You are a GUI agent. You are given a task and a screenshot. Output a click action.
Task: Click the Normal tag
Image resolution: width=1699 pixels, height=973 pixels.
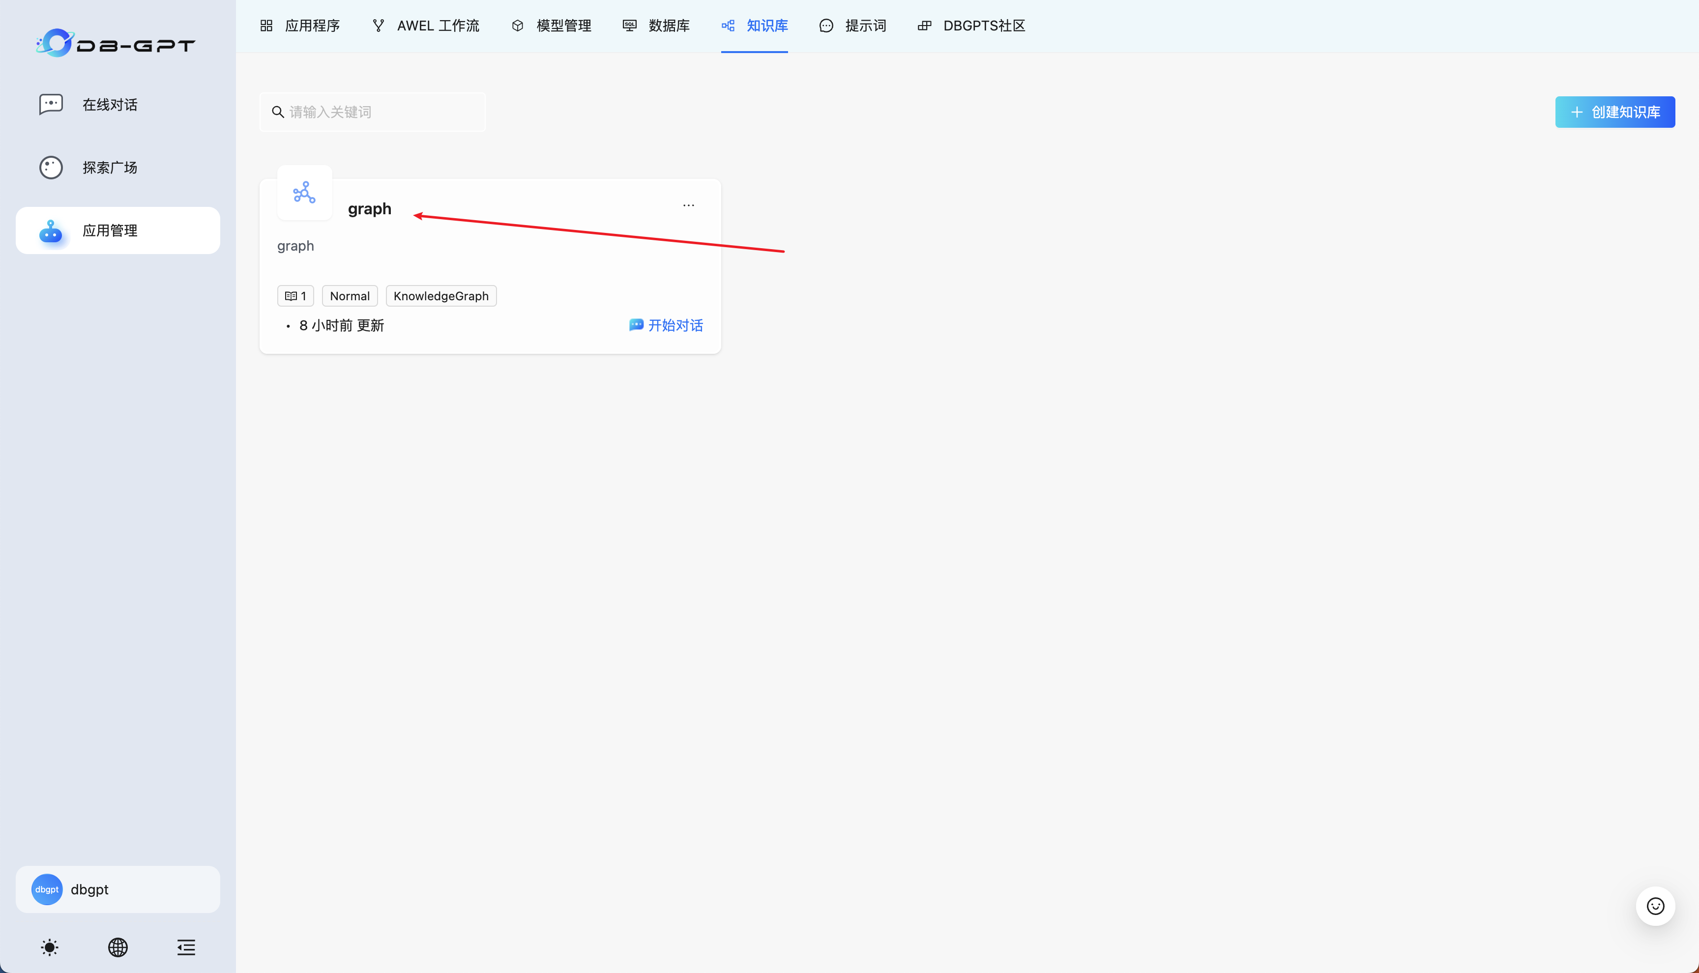pos(350,296)
